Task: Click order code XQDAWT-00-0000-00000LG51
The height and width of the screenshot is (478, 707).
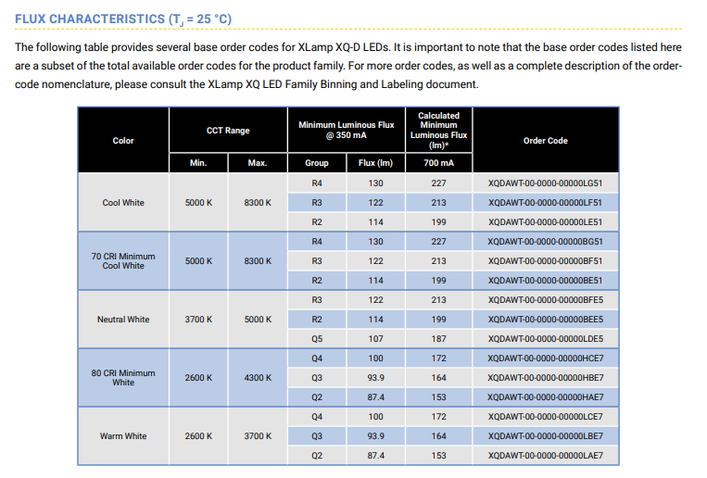Action: click(545, 183)
